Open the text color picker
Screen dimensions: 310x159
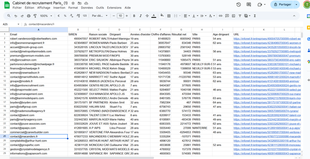tap(154, 16)
